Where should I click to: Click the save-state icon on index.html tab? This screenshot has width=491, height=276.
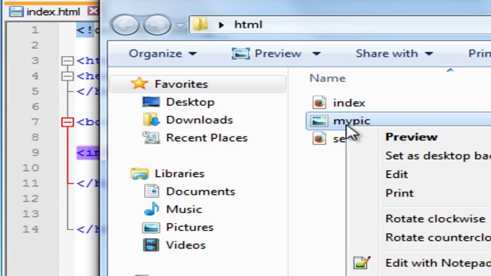point(16,11)
